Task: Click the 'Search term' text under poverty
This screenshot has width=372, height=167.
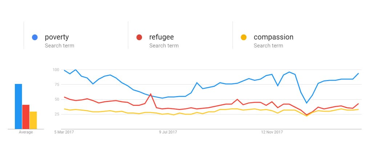Action: tap(60, 46)
